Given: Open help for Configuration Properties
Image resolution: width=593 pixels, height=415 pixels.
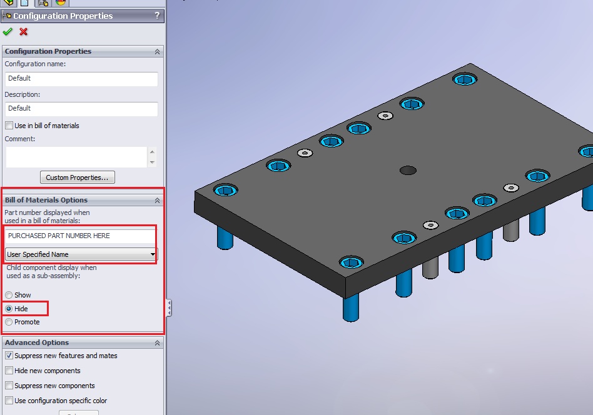Looking at the screenshot, I should click(x=158, y=16).
